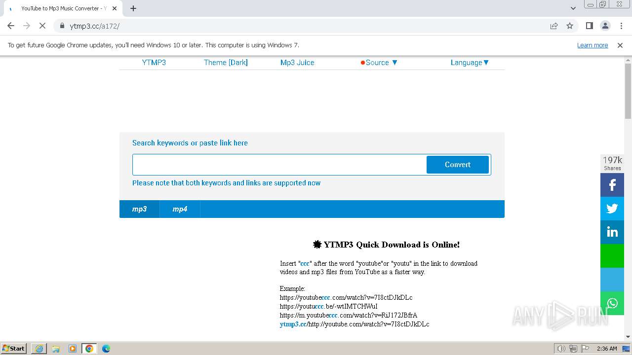Close the YouTube to Mp3 tab

[x=115, y=8]
